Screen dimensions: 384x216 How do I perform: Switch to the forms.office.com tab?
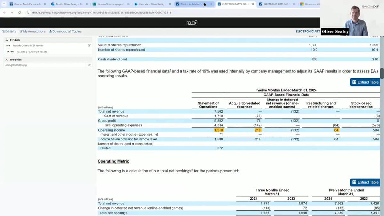pyautogui.click(x=111, y=4)
